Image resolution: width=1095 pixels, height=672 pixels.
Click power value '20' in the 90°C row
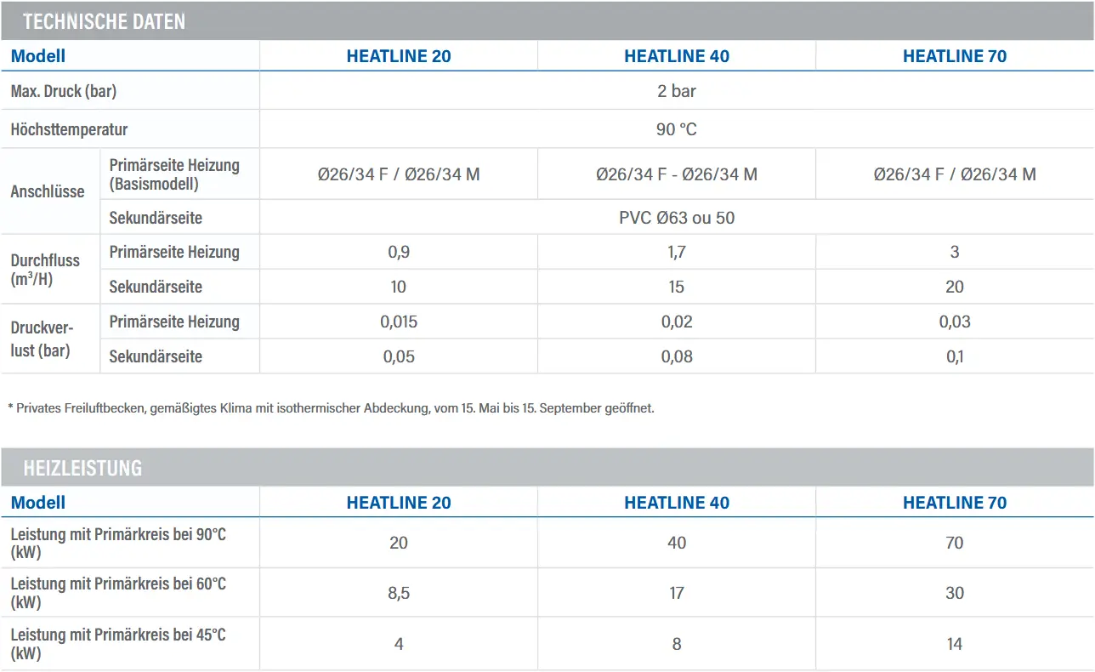tap(399, 543)
